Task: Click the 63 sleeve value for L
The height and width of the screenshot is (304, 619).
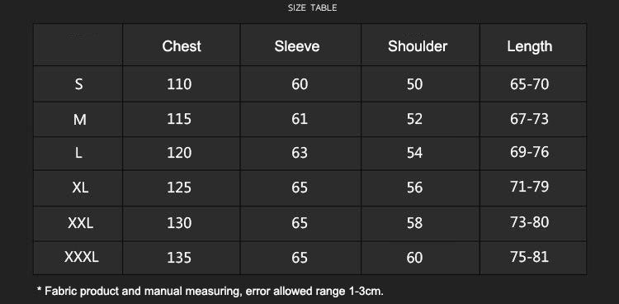Action: pyautogui.click(x=300, y=153)
